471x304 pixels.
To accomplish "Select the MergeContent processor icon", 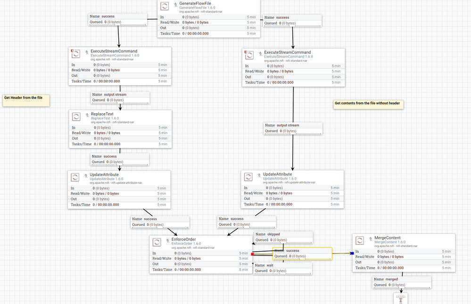I will coord(359,241).
